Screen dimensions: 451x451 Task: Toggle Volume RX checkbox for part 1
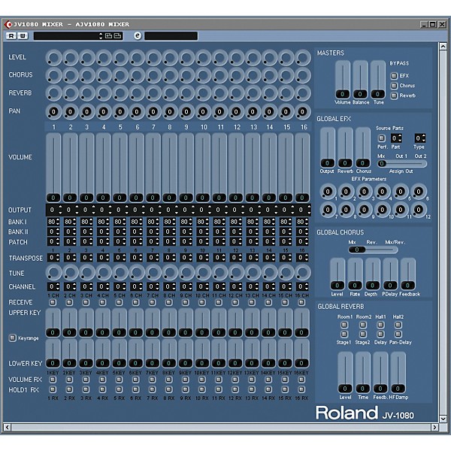(x=53, y=380)
